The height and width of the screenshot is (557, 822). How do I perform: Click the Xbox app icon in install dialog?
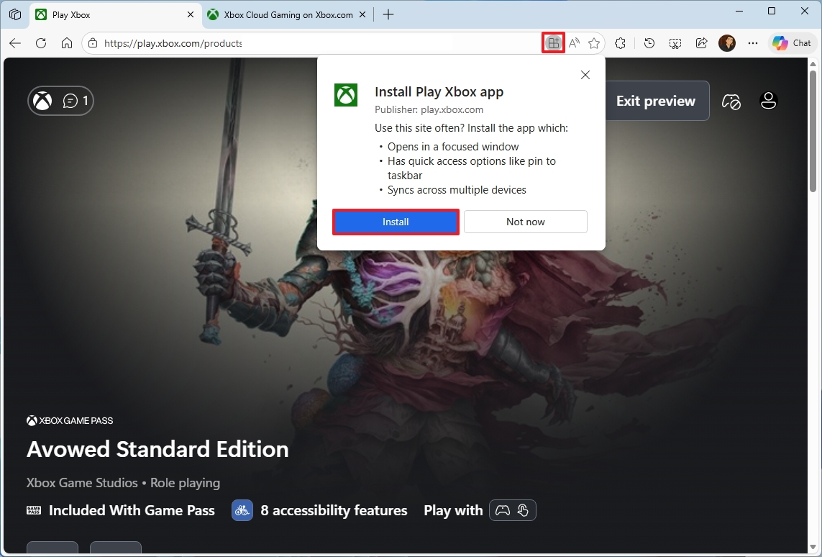coord(346,95)
